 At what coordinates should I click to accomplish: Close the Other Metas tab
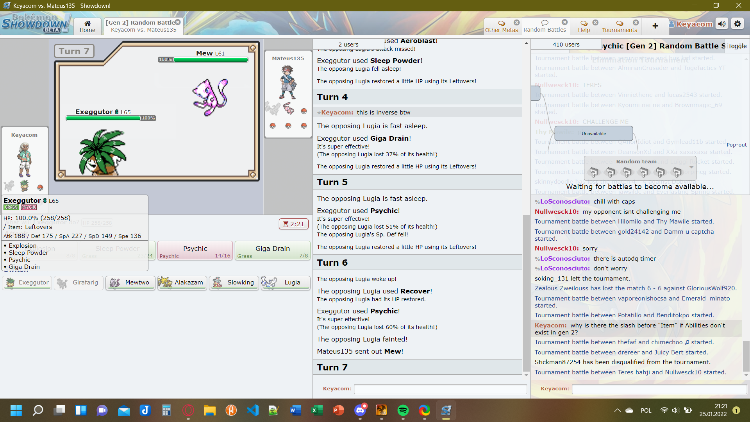pos(517,22)
